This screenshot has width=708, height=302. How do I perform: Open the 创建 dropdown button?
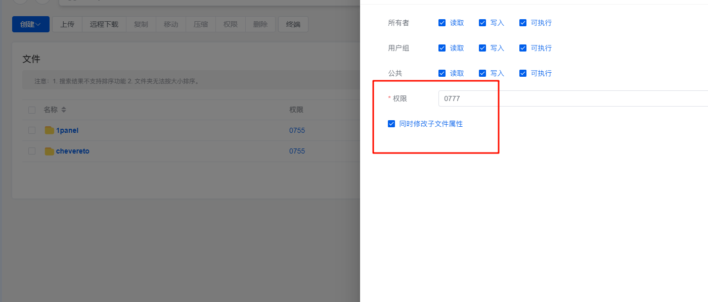point(31,24)
